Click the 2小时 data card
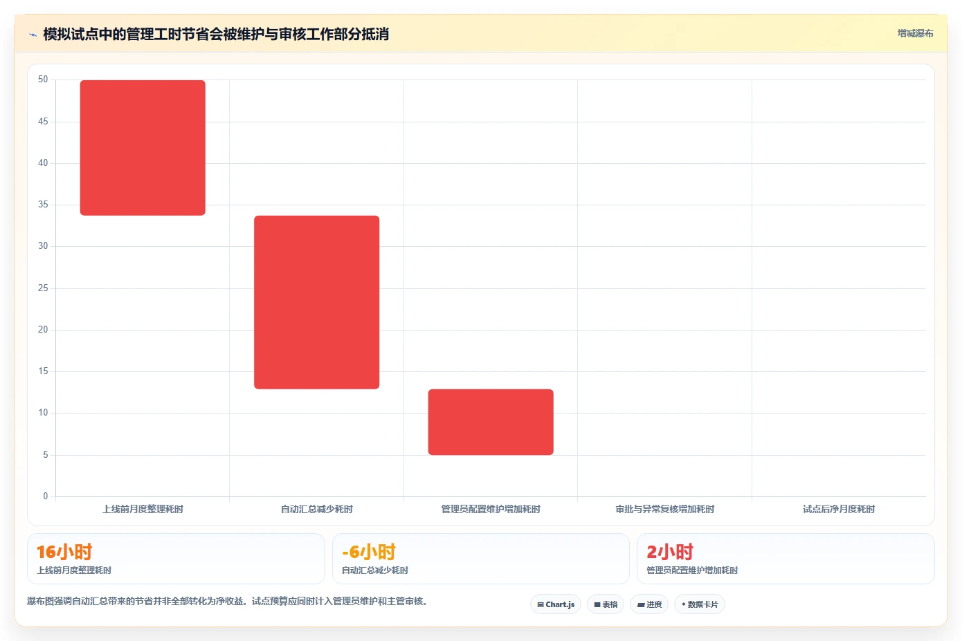 pos(786,559)
